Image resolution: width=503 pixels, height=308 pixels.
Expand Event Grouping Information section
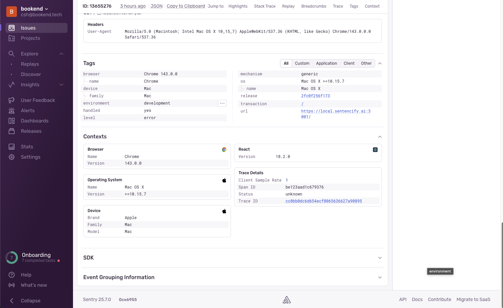[380, 277]
